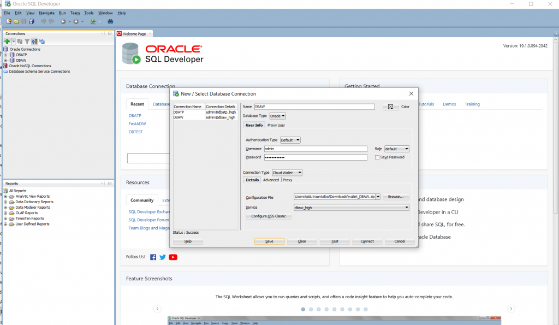The image size is (559, 325).
Task: Click the YouTube icon
Action: pyautogui.click(x=173, y=257)
